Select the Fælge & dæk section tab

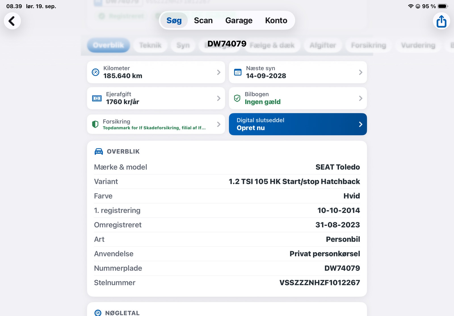[x=272, y=45]
